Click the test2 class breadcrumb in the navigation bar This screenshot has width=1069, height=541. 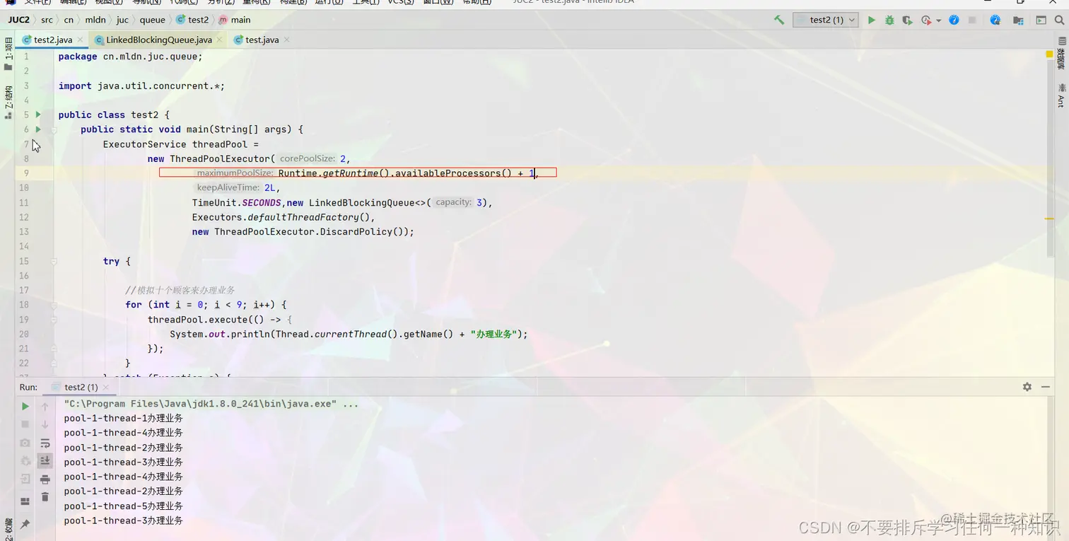click(x=193, y=20)
